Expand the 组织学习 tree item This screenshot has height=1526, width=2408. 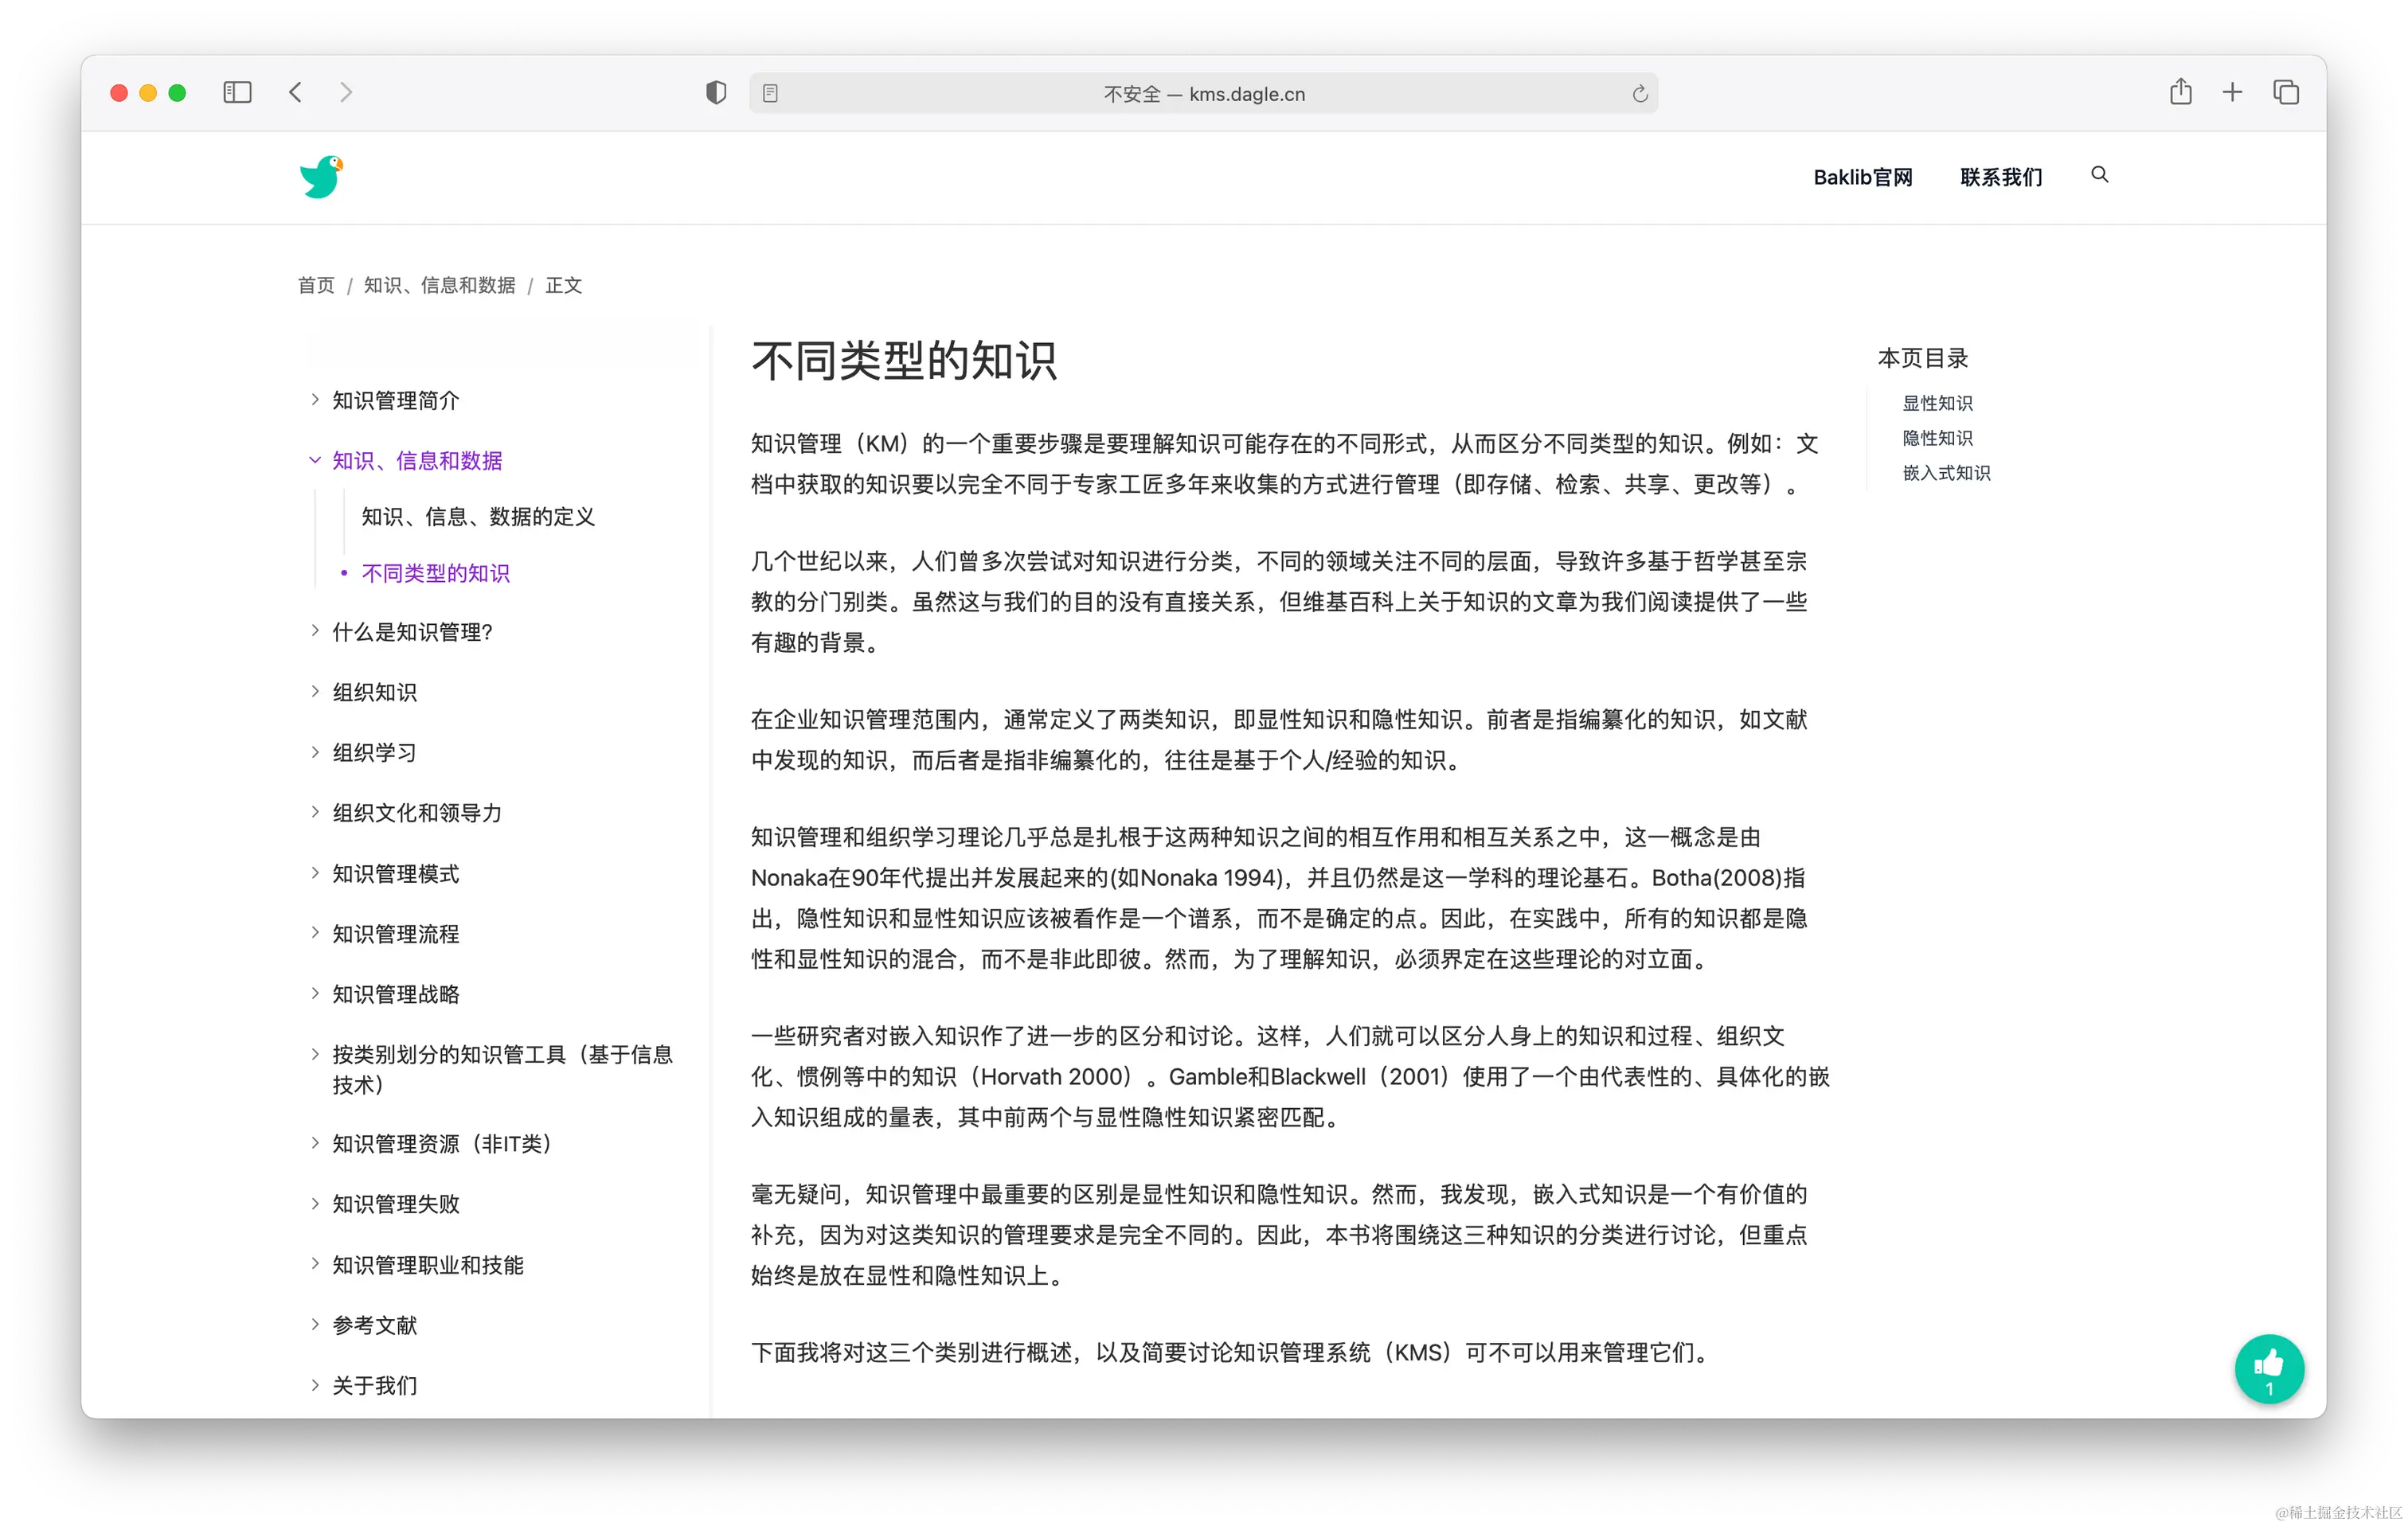(315, 752)
